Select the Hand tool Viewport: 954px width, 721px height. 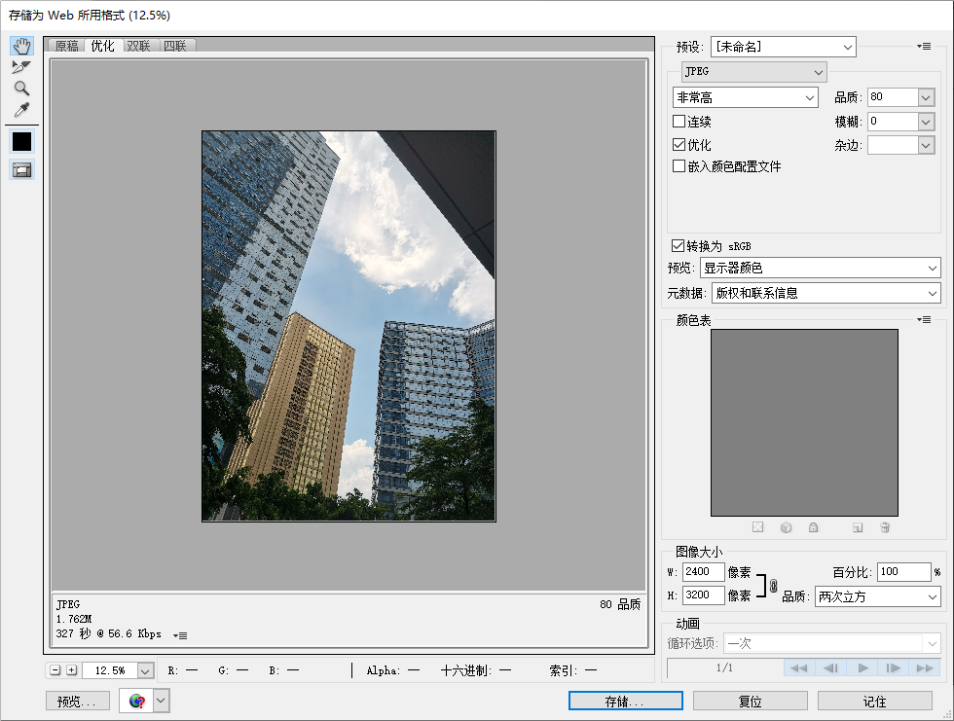tap(21, 47)
